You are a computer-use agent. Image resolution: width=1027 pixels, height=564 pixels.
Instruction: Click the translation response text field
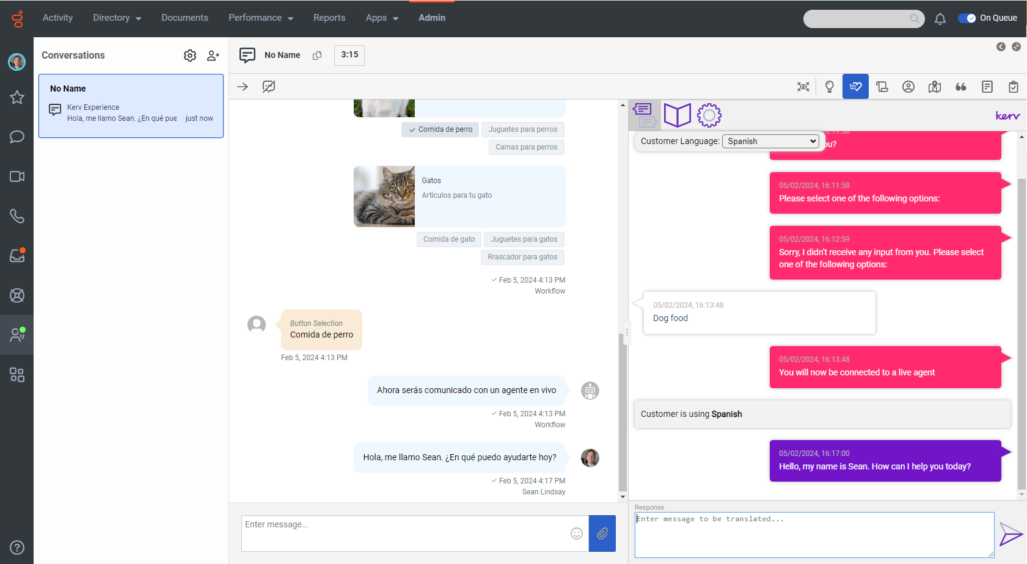(x=814, y=535)
